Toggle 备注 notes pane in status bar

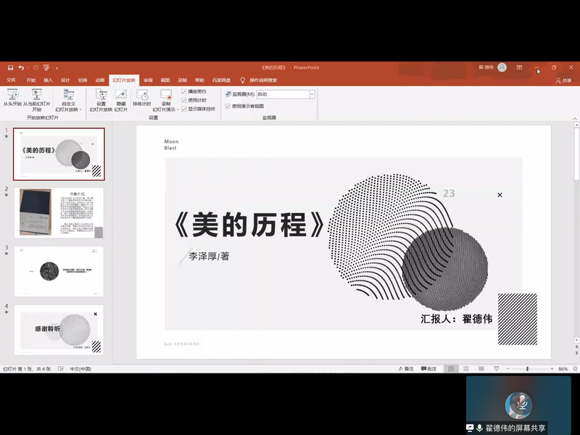406,369
